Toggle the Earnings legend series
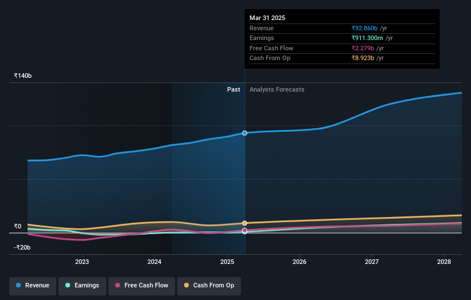Image resolution: width=471 pixels, height=300 pixels. click(x=82, y=285)
